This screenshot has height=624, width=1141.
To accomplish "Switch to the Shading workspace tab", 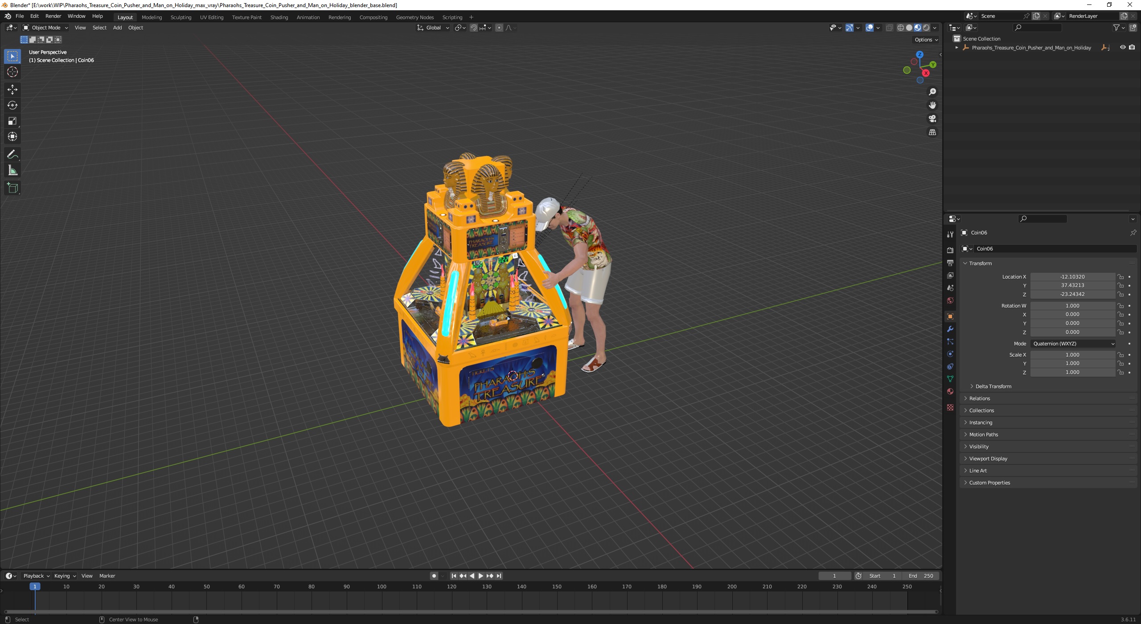I will [279, 17].
